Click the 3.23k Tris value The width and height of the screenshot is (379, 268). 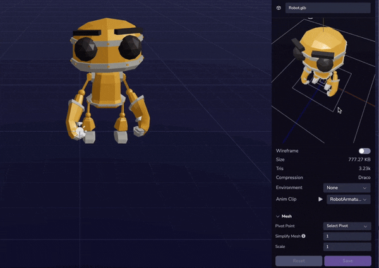(364, 168)
